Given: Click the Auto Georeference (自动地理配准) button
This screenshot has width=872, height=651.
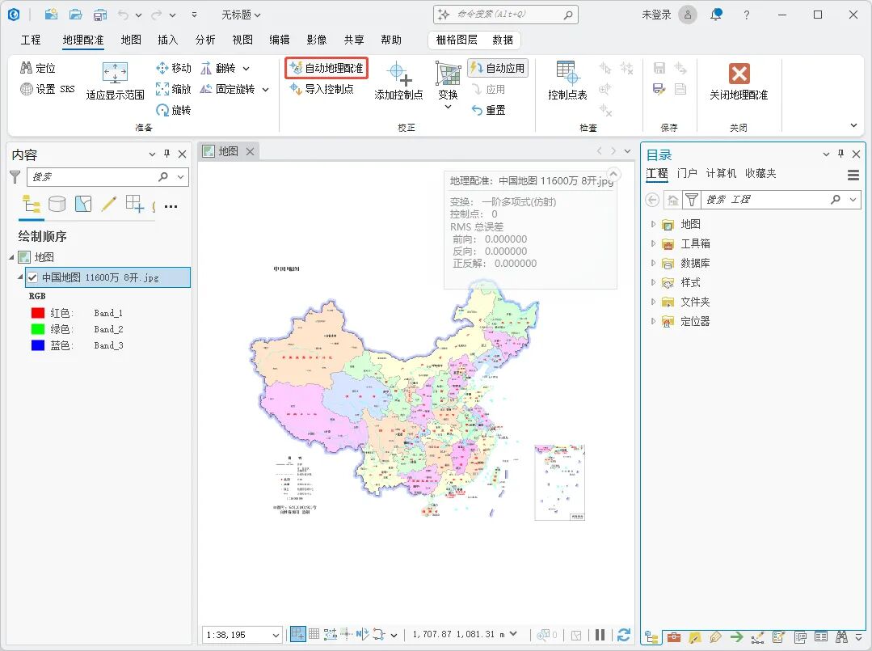Looking at the screenshot, I should click(x=326, y=68).
